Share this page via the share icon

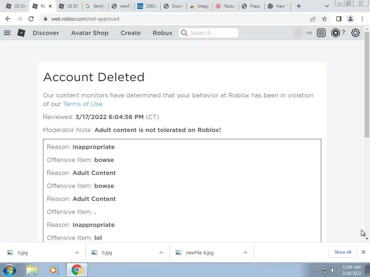313,19
